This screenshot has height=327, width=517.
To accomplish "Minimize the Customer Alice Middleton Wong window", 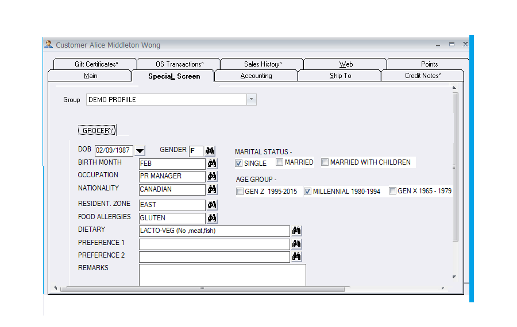I will (x=438, y=45).
